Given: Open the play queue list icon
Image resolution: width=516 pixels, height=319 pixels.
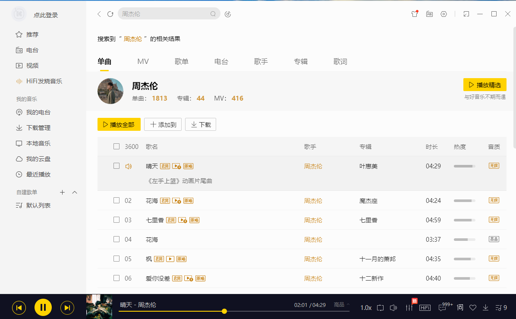Looking at the screenshot, I should (501, 308).
